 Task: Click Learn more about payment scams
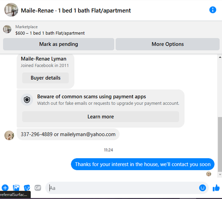click(100, 117)
